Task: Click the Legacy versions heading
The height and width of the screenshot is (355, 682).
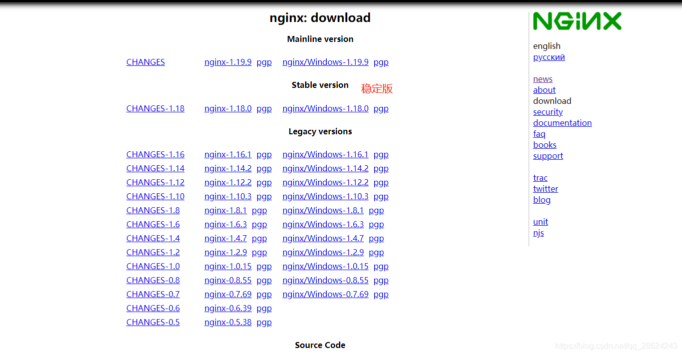Action: (320, 131)
